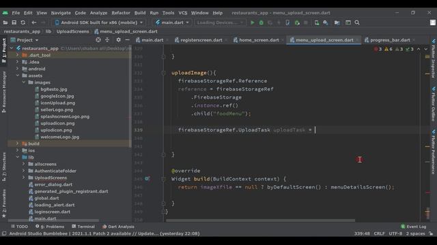Open the TODO tool window
437x245 pixels.
click(19, 227)
